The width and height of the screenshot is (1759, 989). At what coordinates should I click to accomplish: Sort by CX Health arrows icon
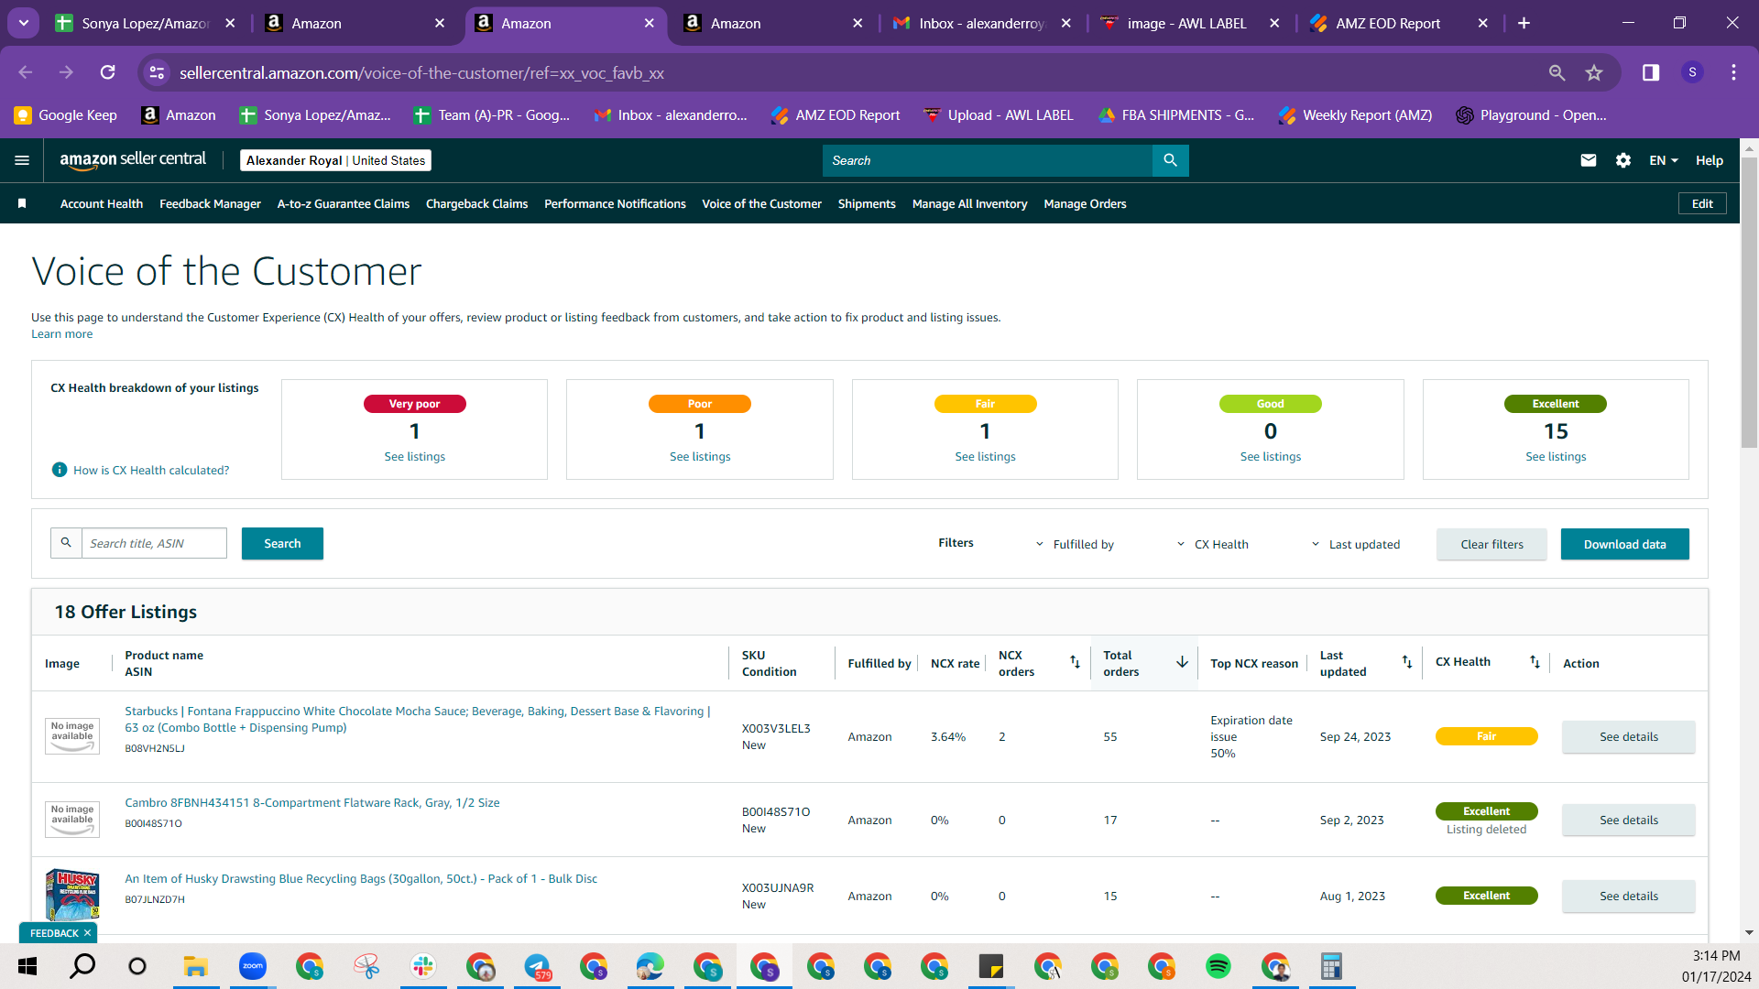[1535, 662]
